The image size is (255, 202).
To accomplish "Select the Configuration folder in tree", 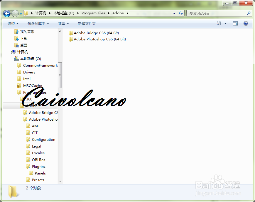I will point(41,140).
